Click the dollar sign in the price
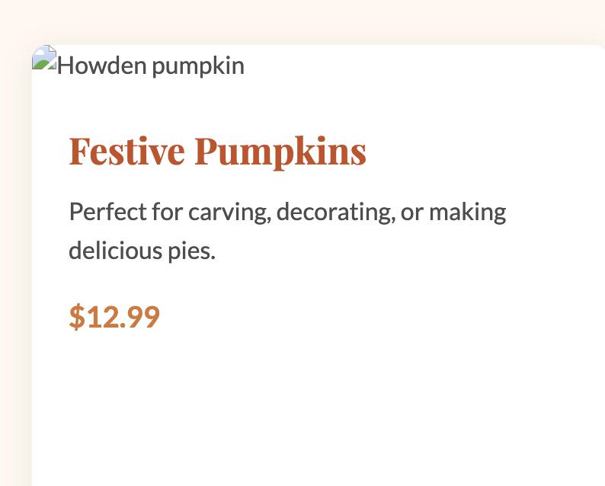The height and width of the screenshot is (486, 605). click(x=76, y=317)
